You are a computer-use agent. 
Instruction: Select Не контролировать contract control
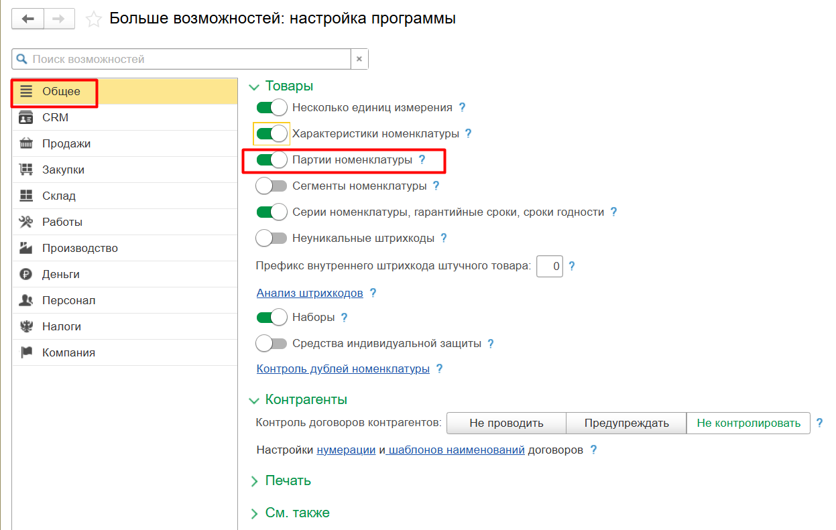point(749,423)
